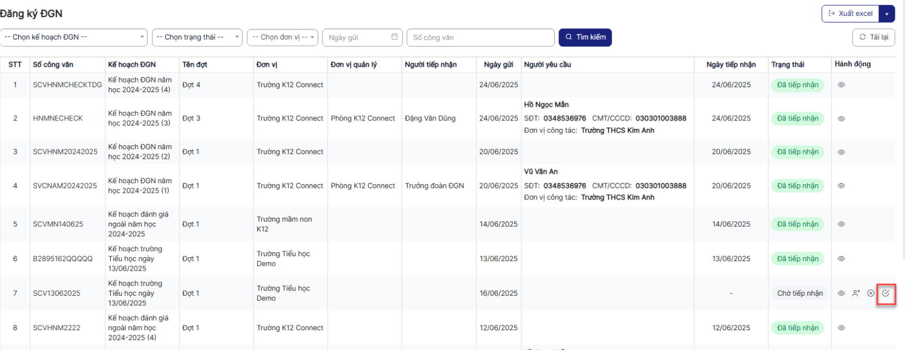This screenshot has height=350, width=905.
Task: Click the 'Tìm kiếm' search button
Action: coord(585,37)
